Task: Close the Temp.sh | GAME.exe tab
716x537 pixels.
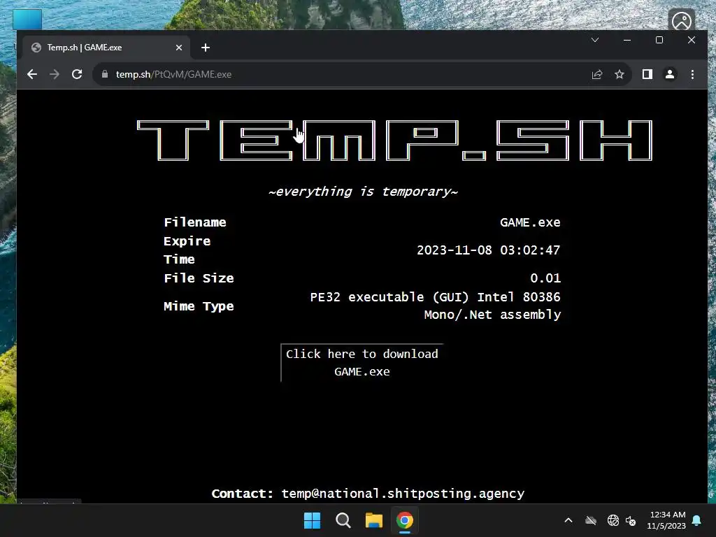Action: [x=179, y=48]
